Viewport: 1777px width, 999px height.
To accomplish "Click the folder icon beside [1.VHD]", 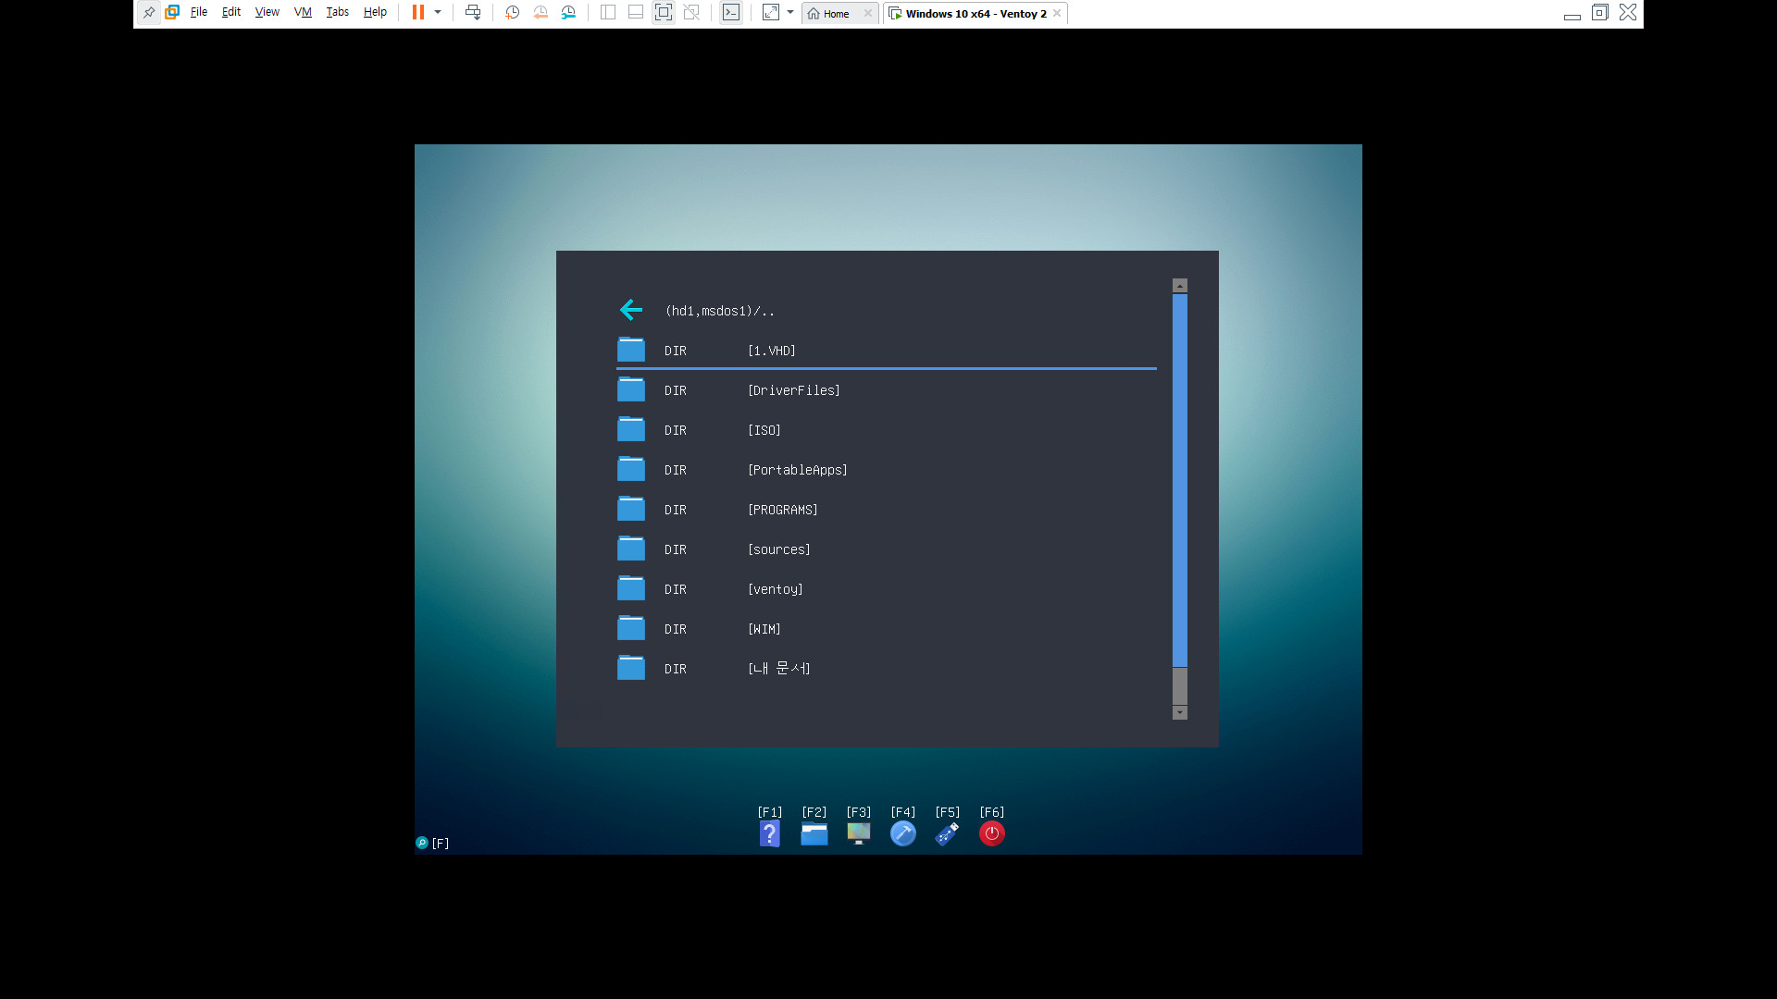I will point(631,350).
